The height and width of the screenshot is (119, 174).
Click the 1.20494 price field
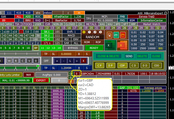pyautogui.click(x=66, y=68)
